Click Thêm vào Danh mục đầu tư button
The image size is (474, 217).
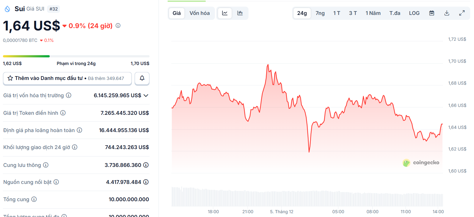coord(67,78)
